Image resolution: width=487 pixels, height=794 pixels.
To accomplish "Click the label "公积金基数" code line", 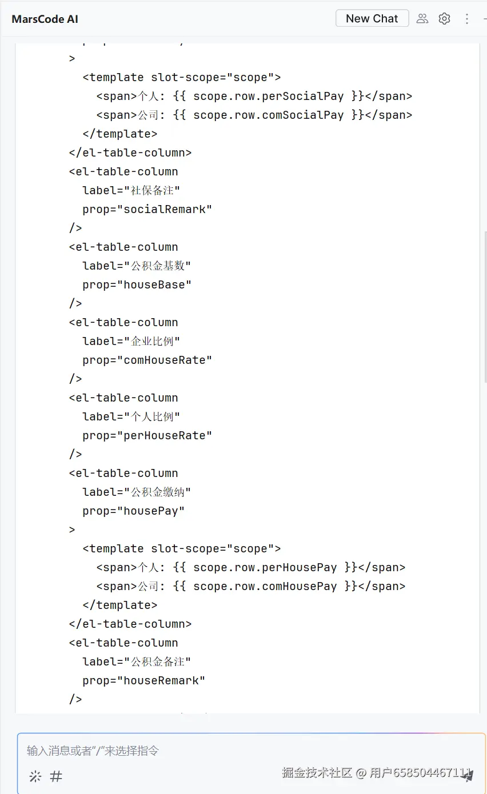I will [x=137, y=266].
